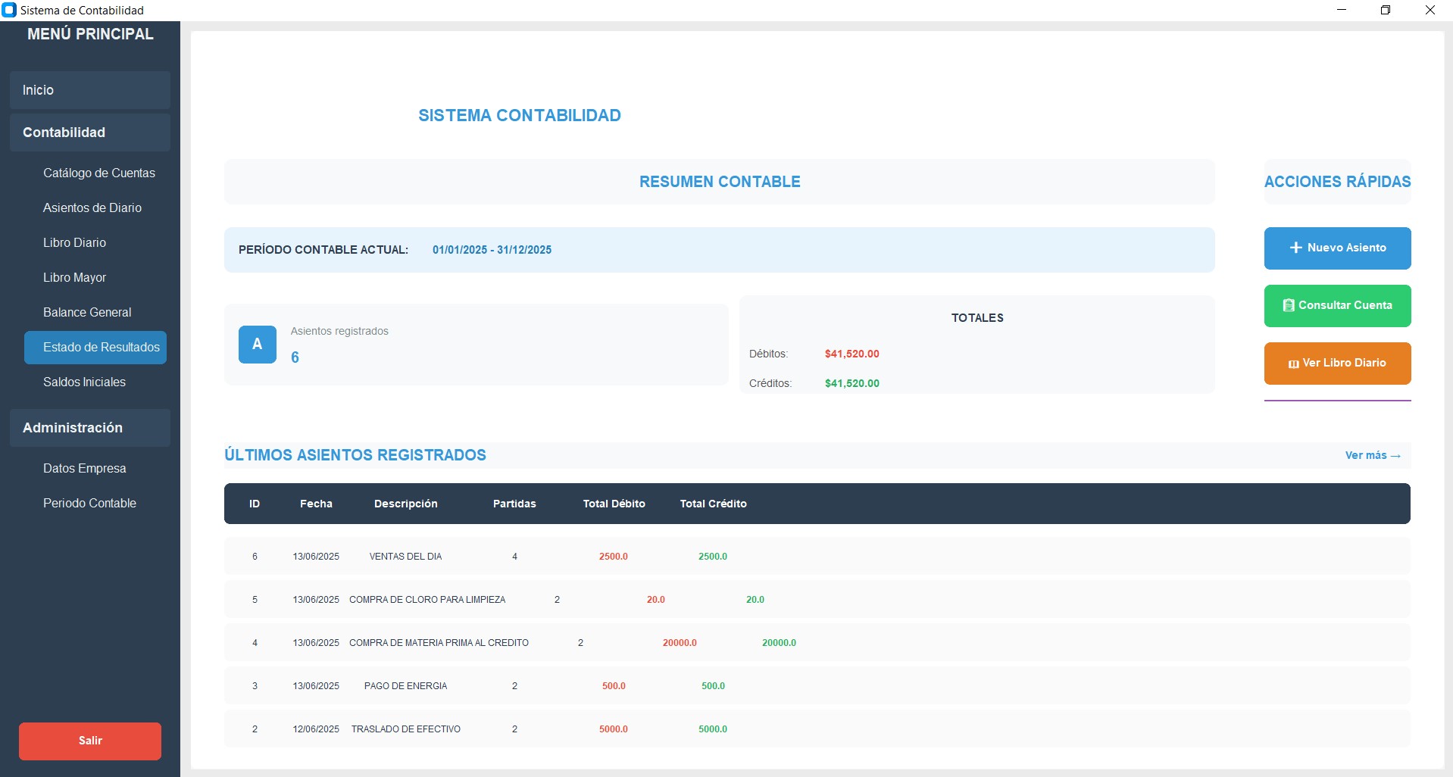Navigate to Balance General

point(87,312)
